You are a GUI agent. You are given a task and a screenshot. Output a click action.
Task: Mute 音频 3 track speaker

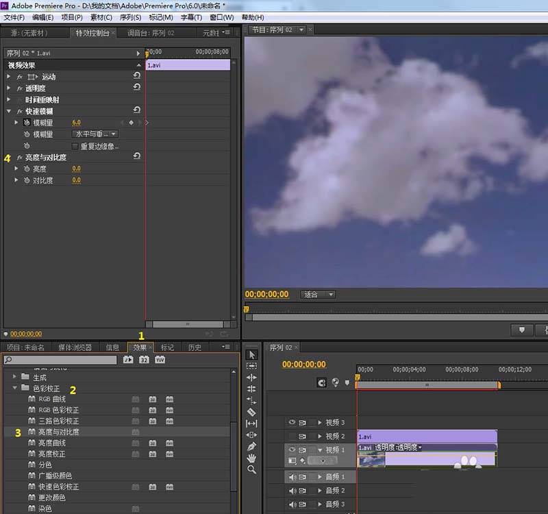(292, 504)
